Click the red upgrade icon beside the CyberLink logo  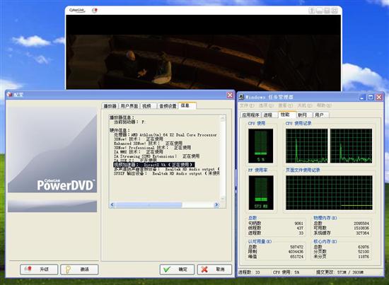pyautogui.click(x=95, y=11)
